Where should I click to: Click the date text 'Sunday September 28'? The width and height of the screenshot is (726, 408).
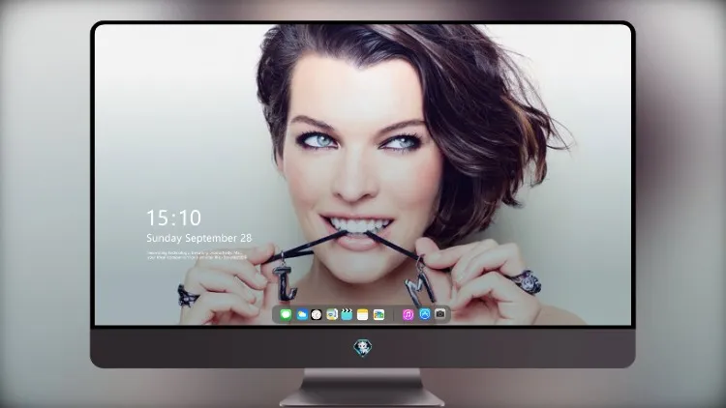pyautogui.click(x=199, y=238)
